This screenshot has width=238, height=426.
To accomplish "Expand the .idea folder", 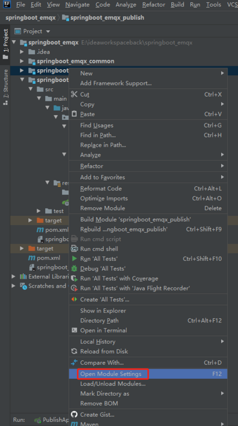I will (x=22, y=52).
